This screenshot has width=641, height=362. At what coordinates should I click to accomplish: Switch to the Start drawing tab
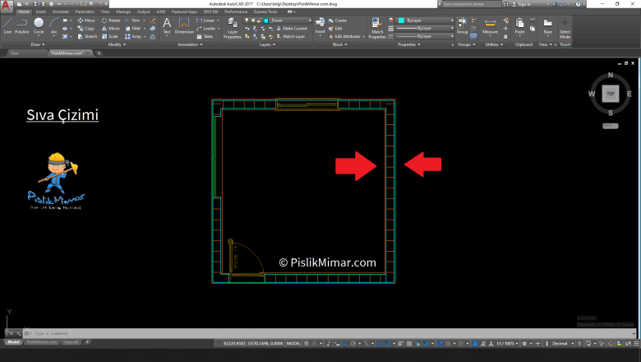pos(15,53)
